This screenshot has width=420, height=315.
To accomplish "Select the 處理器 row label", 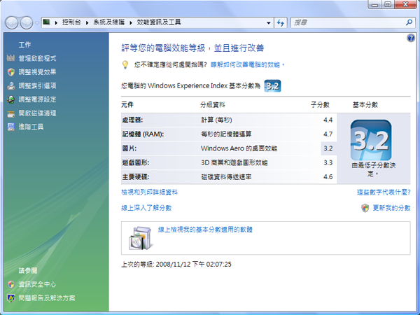I will pyautogui.click(x=132, y=120).
